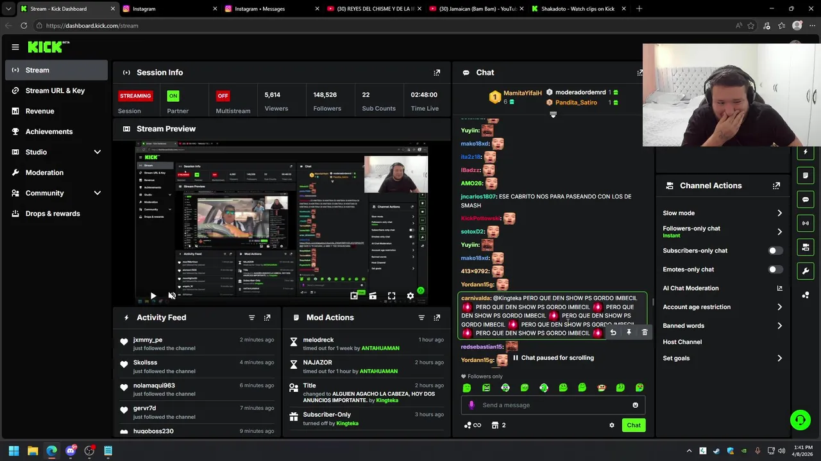
Task: Open stream preview settings gear
Action: 410,296
